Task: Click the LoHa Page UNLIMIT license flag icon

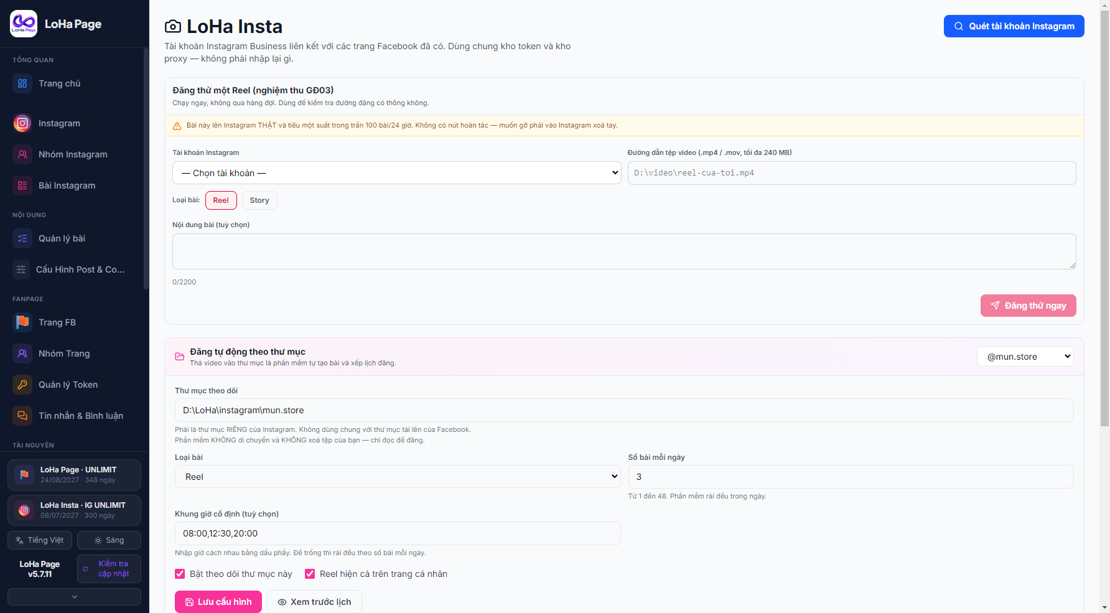Action: coord(24,475)
